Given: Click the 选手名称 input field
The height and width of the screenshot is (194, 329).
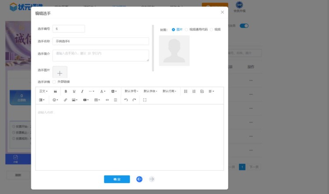Looking at the screenshot, I should pos(100,41).
